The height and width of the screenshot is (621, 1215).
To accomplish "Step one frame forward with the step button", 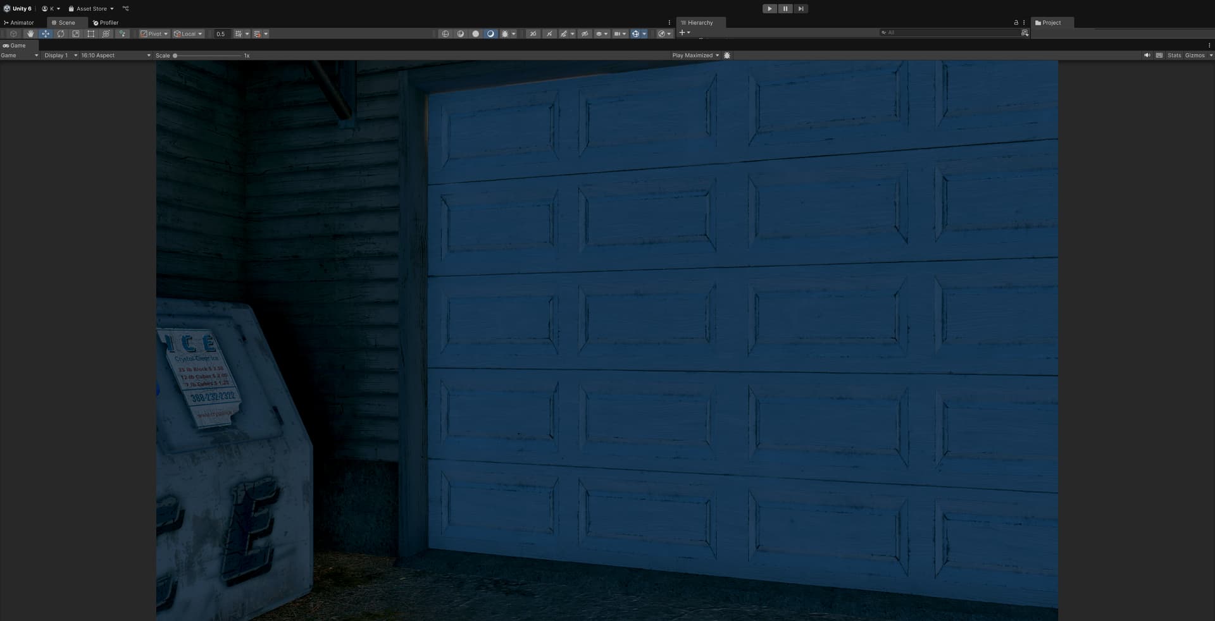I will click(801, 8).
